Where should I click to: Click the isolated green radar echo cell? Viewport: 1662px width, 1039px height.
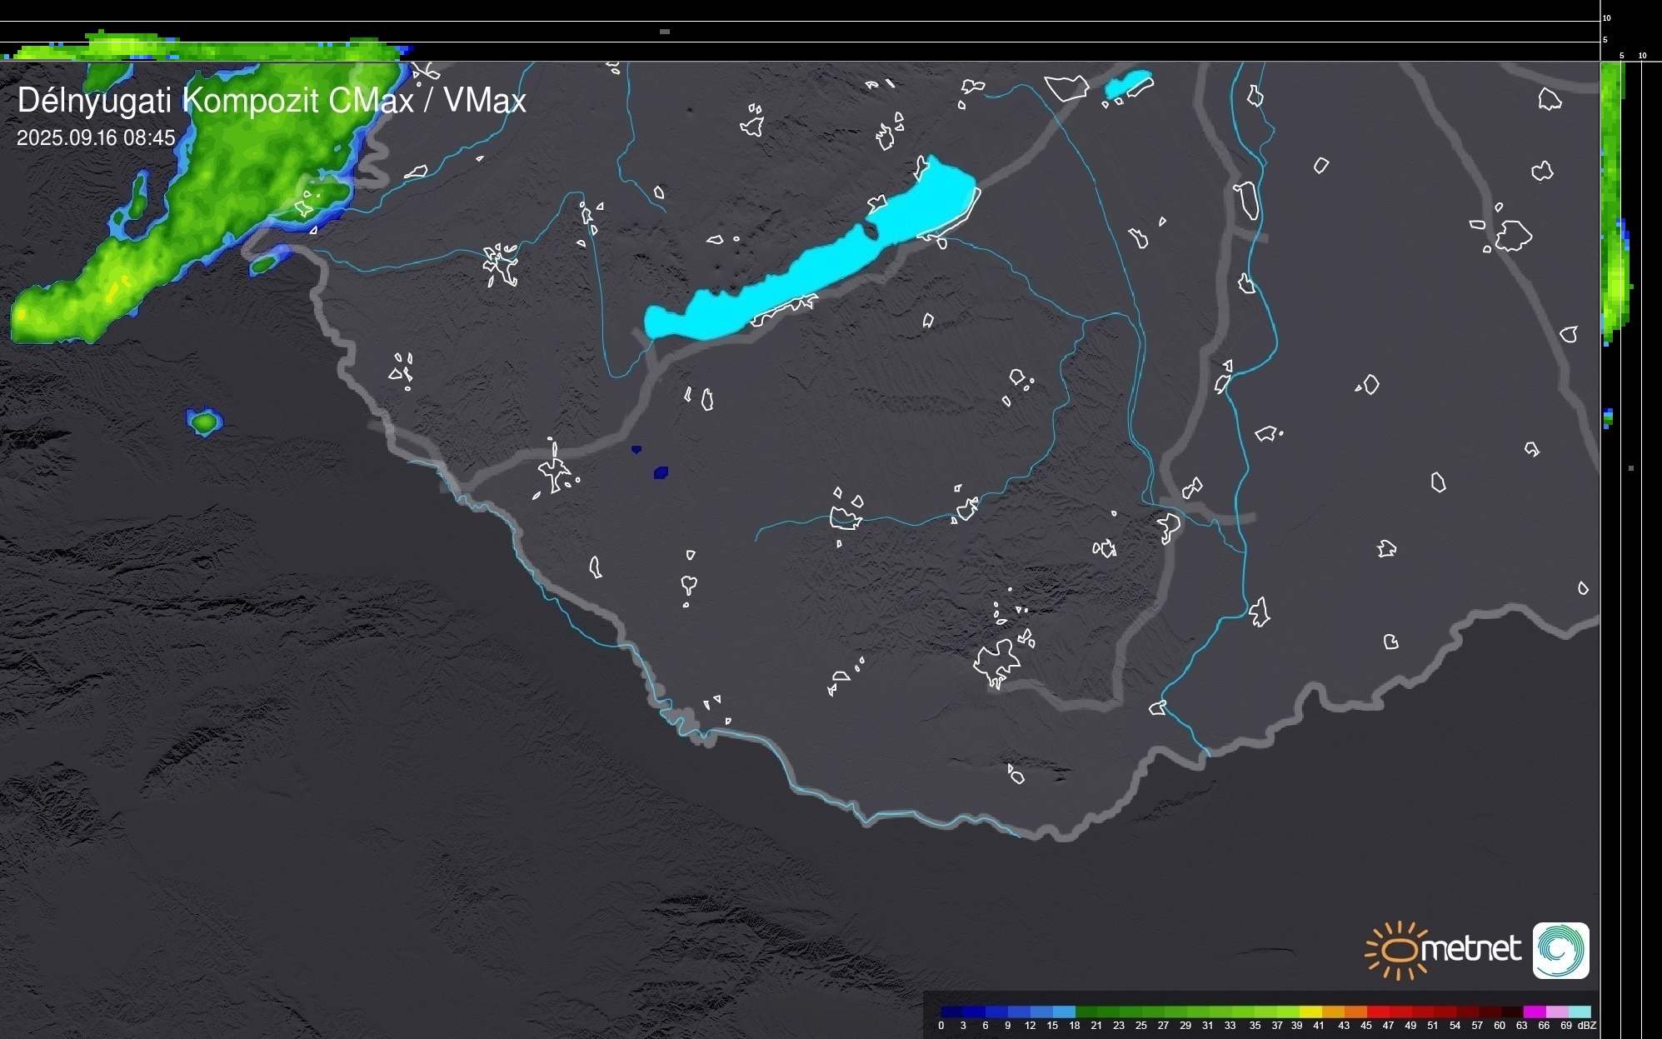(x=204, y=422)
